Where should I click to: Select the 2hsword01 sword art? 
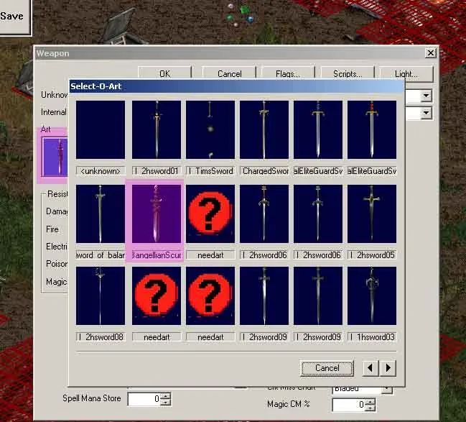(x=157, y=129)
